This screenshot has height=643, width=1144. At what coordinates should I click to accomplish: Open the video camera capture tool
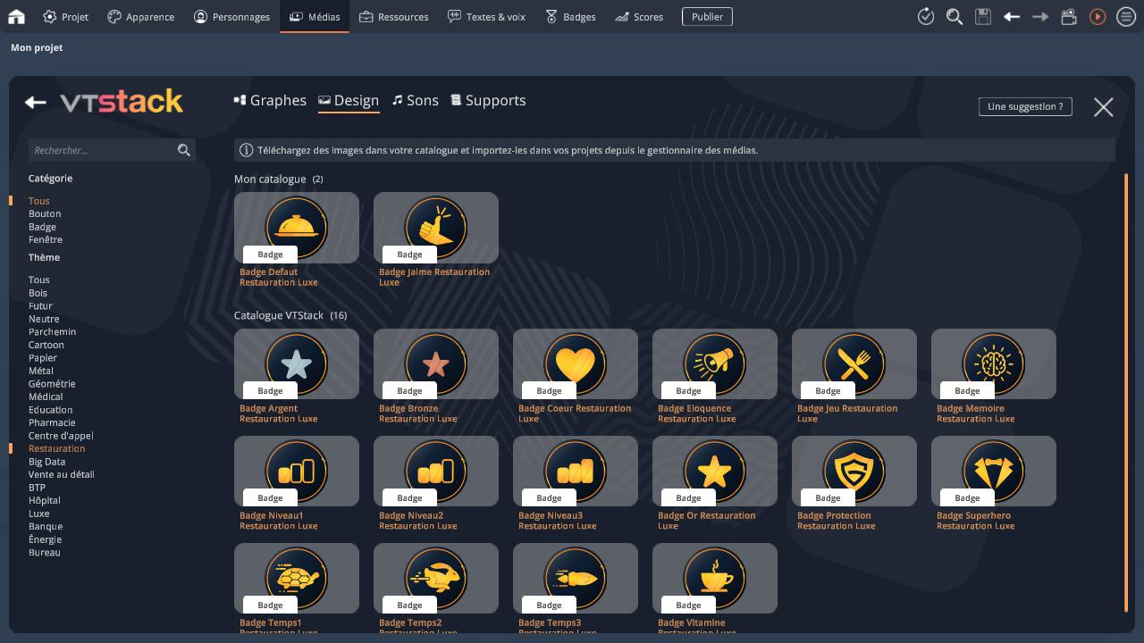click(x=1069, y=16)
